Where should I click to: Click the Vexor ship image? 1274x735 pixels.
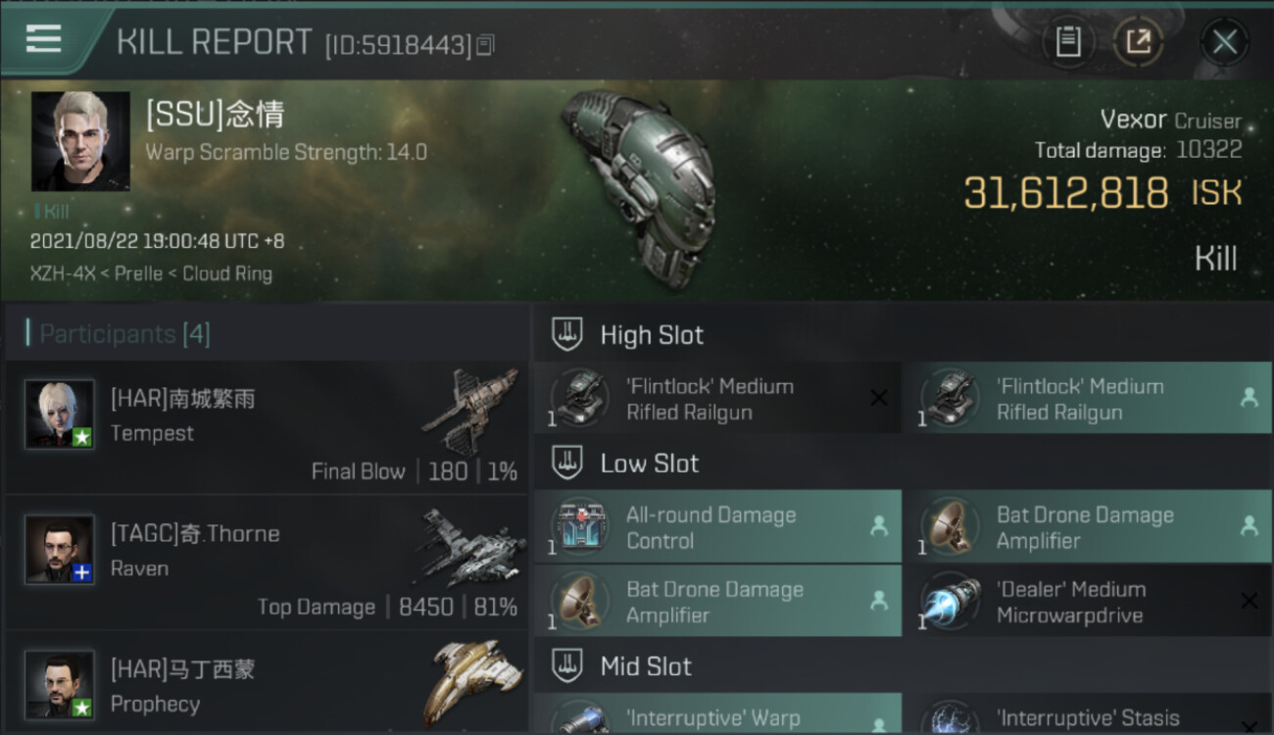tap(639, 188)
